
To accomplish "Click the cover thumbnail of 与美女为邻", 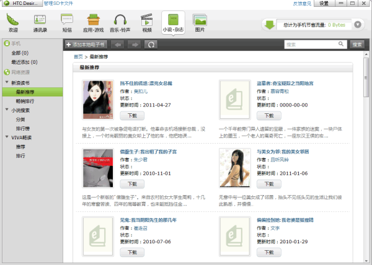I will point(234,168).
